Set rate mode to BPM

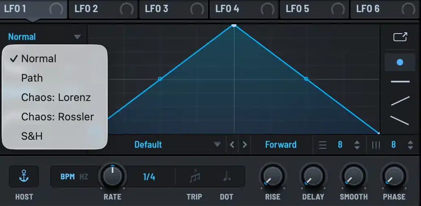[68, 177]
